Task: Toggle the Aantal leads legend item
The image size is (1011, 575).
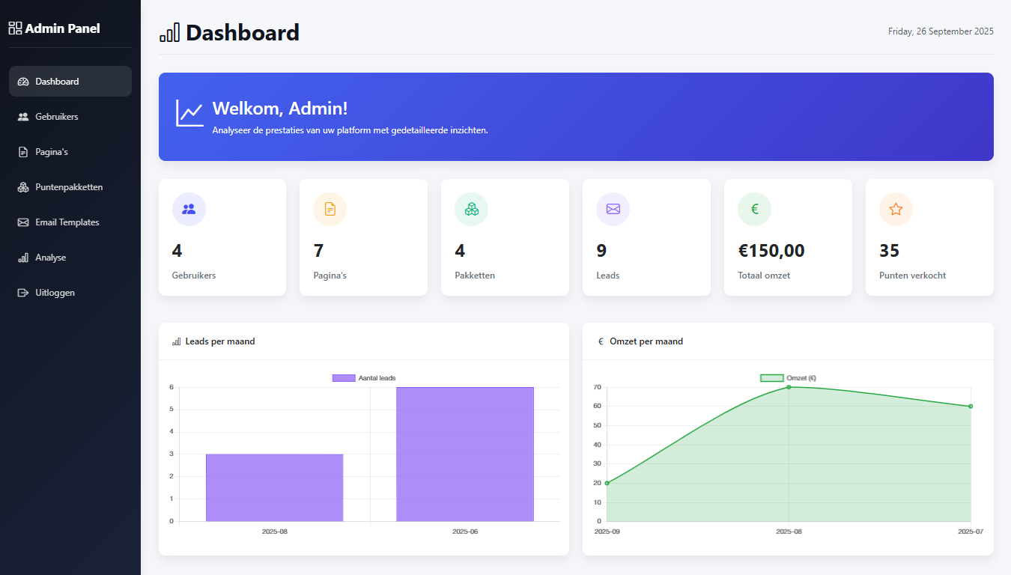Action: pos(364,378)
